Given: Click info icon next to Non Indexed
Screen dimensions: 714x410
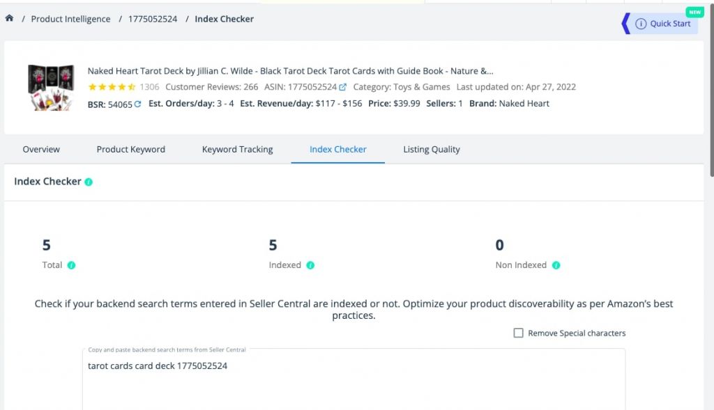Looking at the screenshot, I should (556, 265).
